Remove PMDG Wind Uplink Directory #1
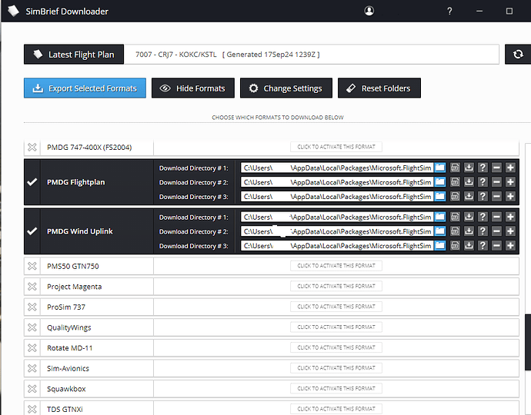The width and height of the screenshot is (531, 415). (496, 217)
